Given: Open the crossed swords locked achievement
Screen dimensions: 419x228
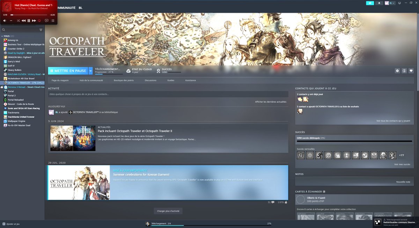Looking at the screenshot, I should 374,155.
